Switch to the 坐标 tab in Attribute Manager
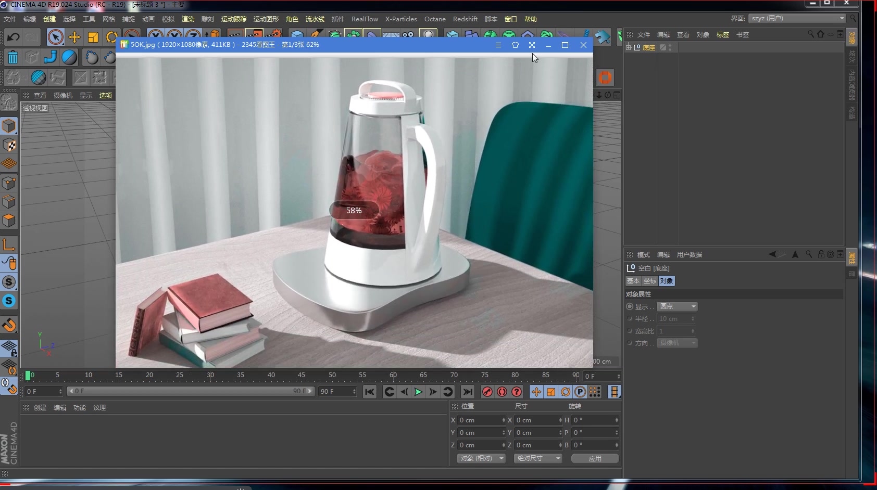The image size is (877, 490). [649, 281]
